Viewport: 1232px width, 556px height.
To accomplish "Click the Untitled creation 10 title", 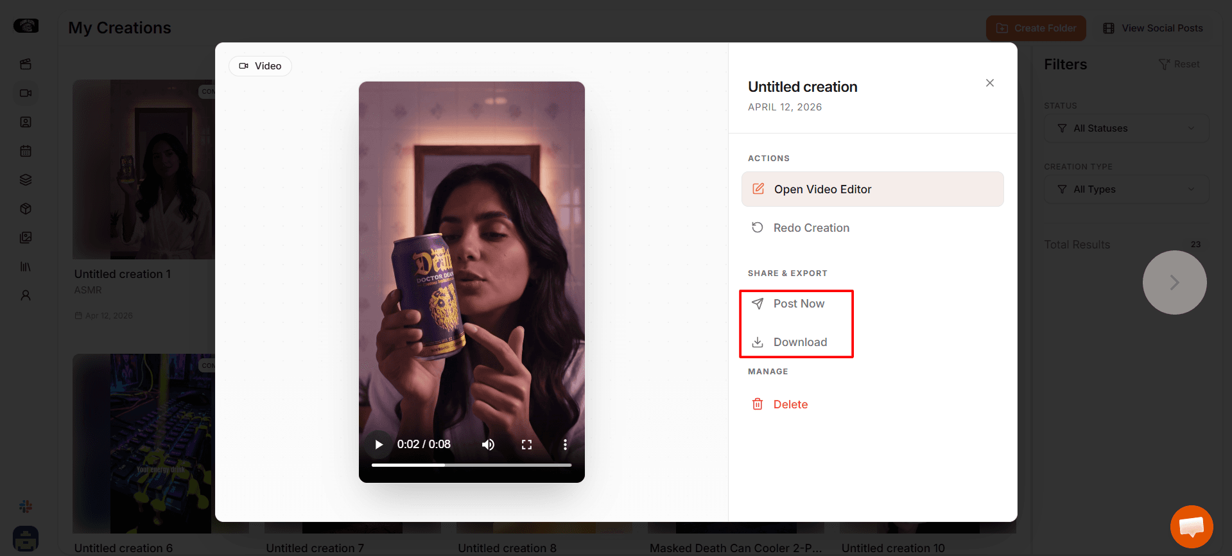I will [x=893, y=548].
